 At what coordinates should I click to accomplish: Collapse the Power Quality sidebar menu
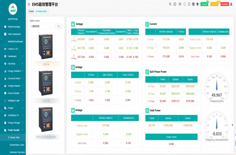(13, 130)
